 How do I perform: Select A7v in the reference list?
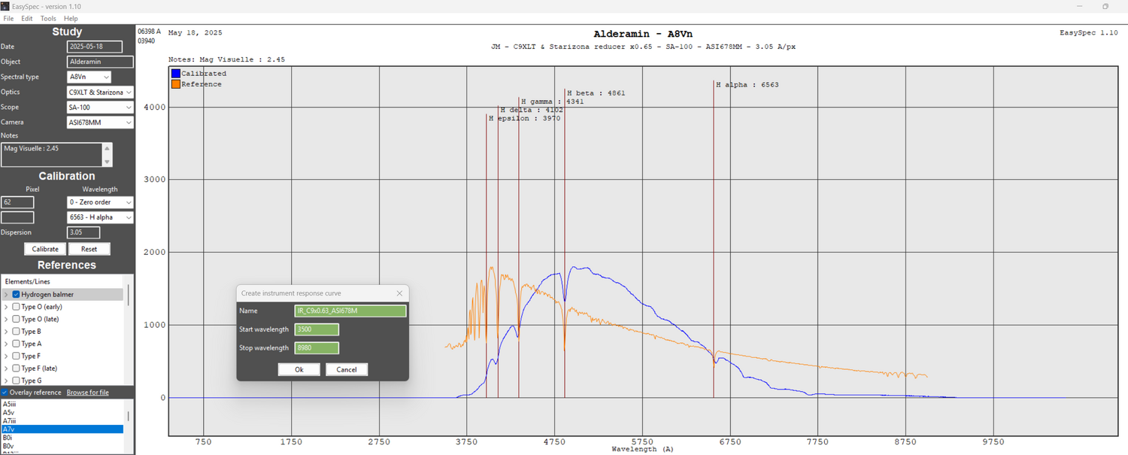pyautogui.click(x=62, y=429)
